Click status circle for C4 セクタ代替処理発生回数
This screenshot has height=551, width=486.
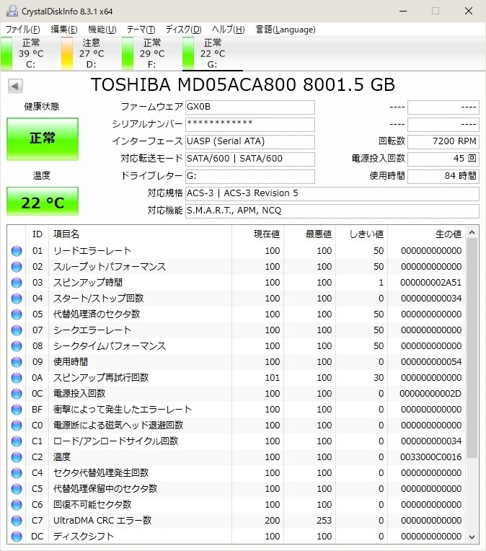click(x=17, y=473)
